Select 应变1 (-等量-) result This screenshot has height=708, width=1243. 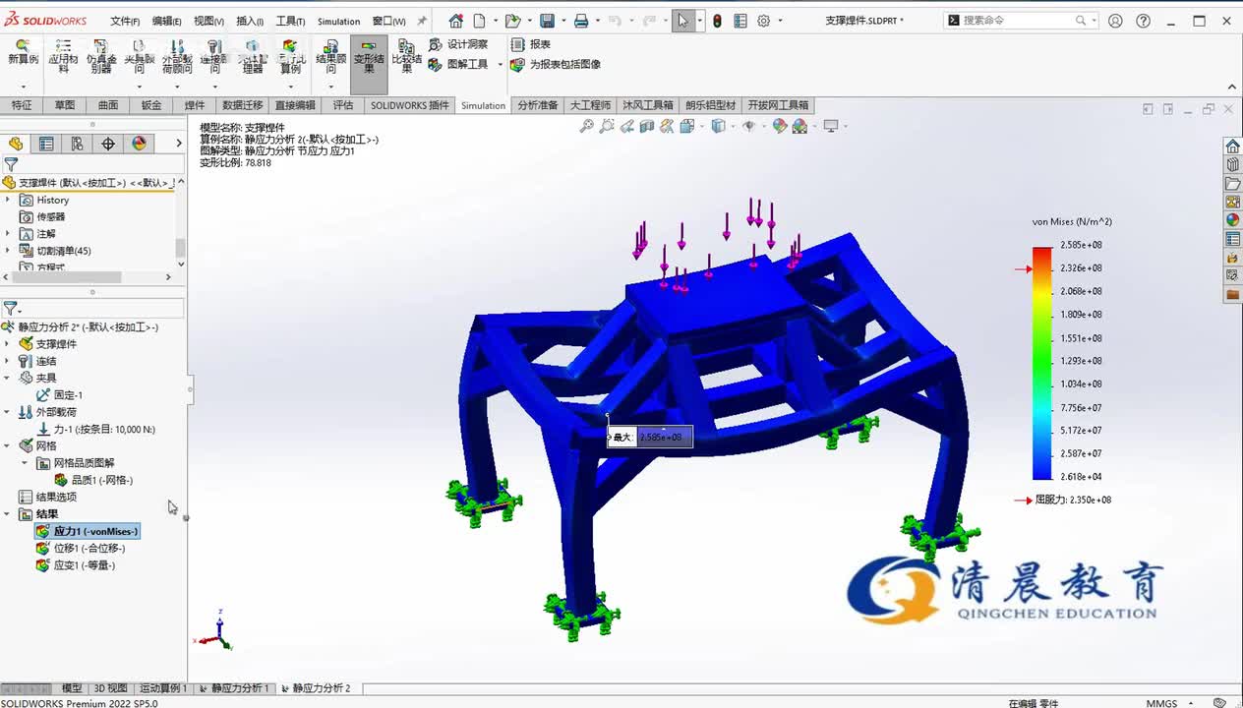pyautogui.click(x=76, y=565)
